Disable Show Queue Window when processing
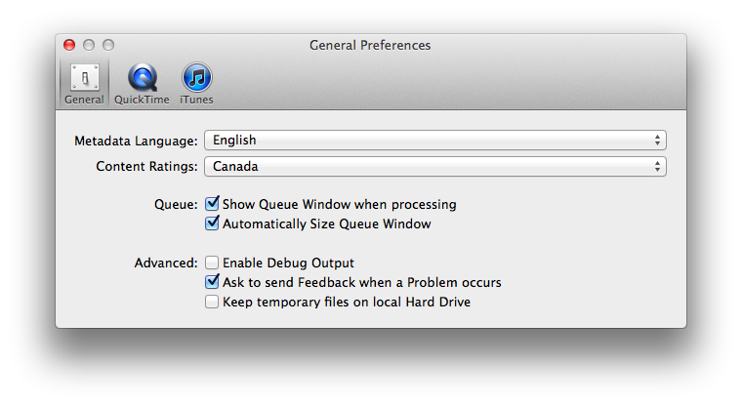The width and height of the screenshot is (742, 405). point(212,203)
